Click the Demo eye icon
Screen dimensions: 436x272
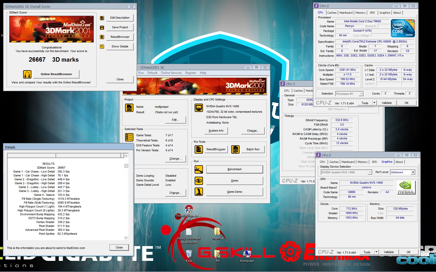coord(199,181)
